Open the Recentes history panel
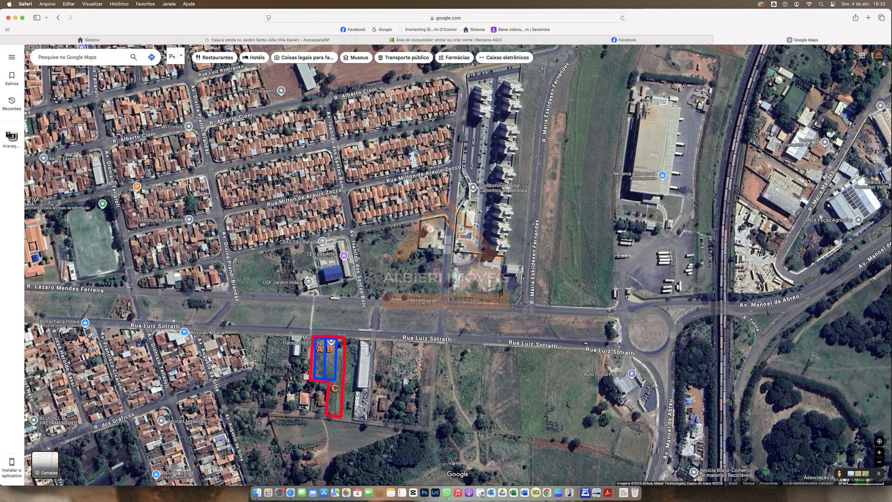The height and width of the screenshot is (502, 892). 12,104
